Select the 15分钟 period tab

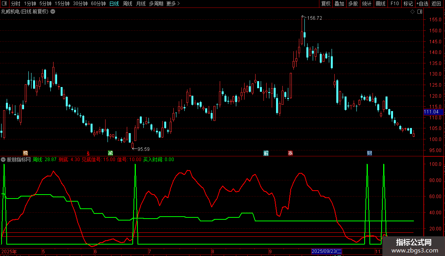(x=62, y=4)
